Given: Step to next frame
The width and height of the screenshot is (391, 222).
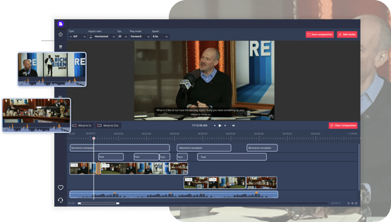Looking at the screenshot, I should coord(225,126).
